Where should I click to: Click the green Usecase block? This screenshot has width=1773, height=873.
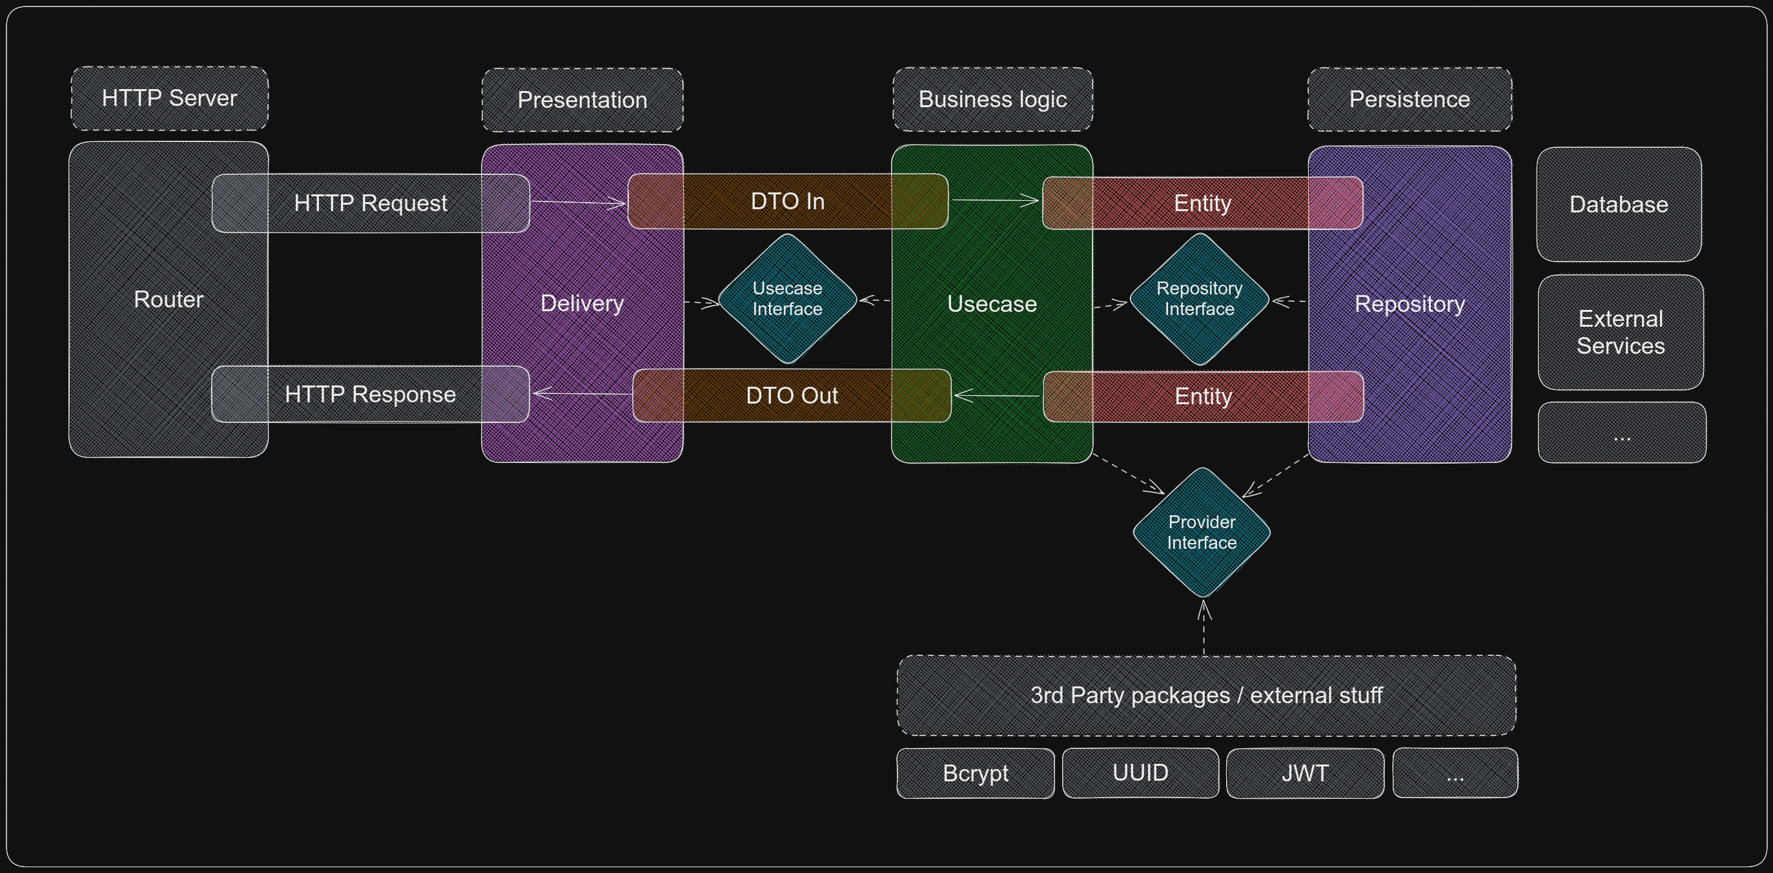coord(991,303)
